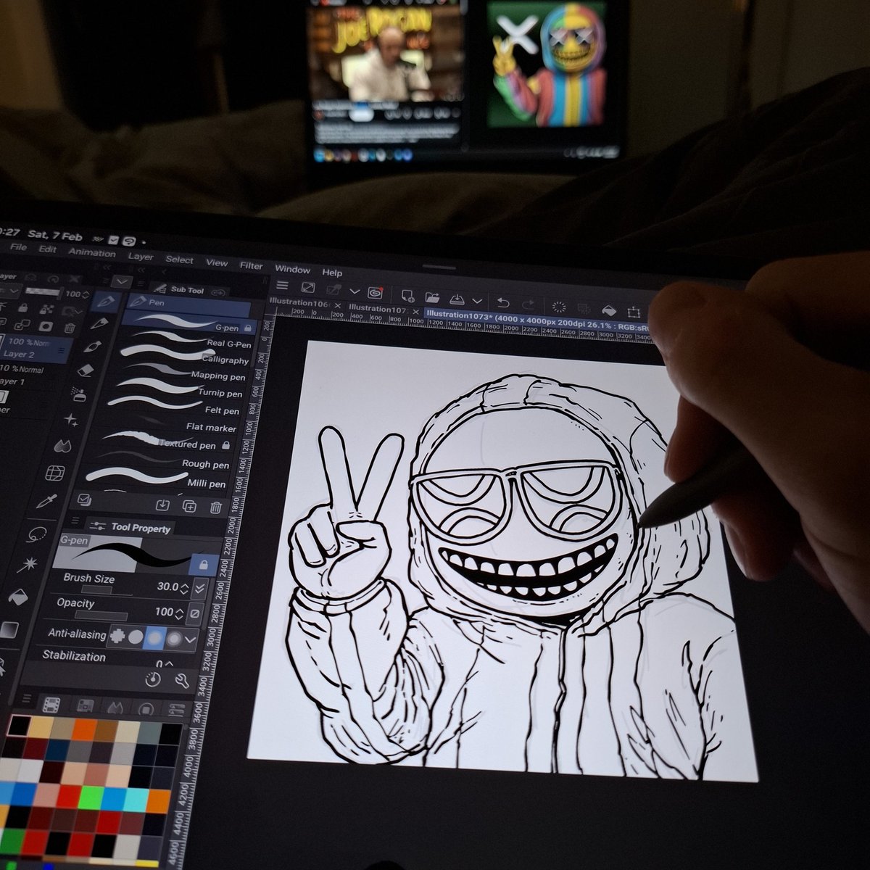Disable anti-aliasing by selecting the leftmost option
870x870 pixels.
pos(118,636)
